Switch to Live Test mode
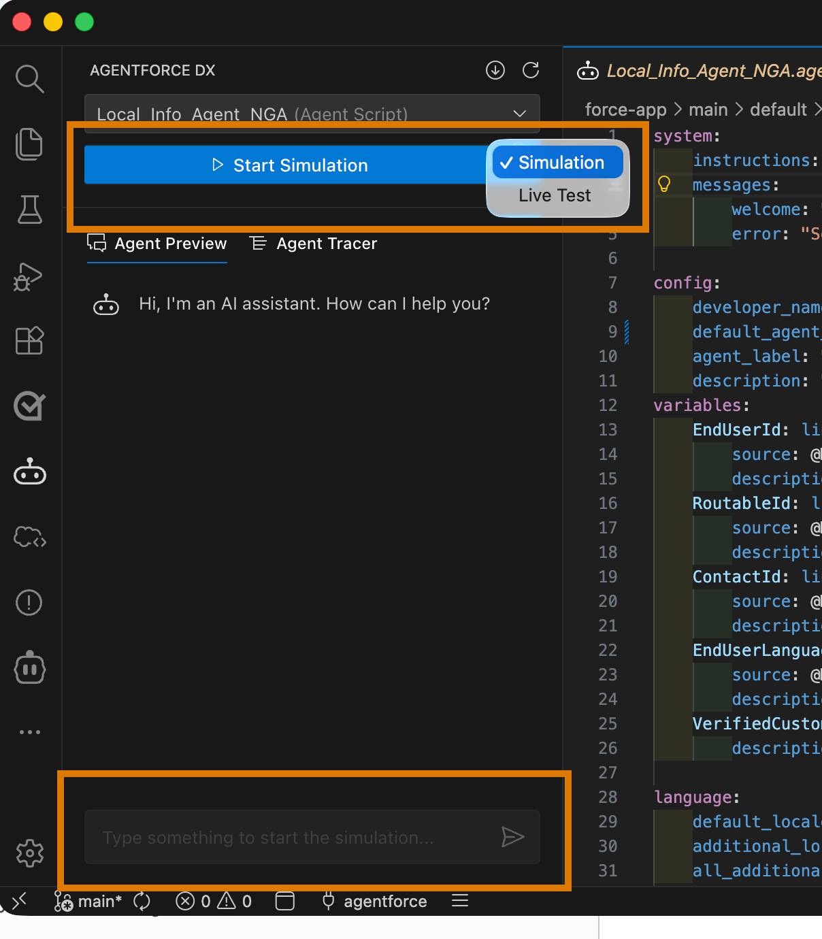Viewport: 822px width, 939px height. [x=554, y=195]
